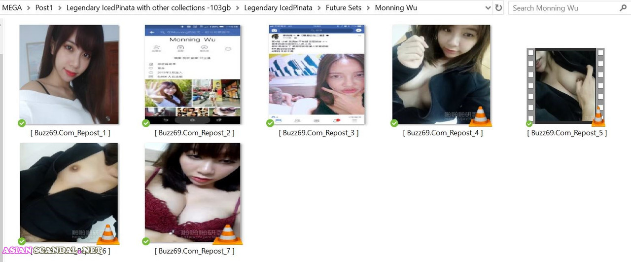Select the Buzz69.Com_Repost_1 thumbnail
This screenshot has height=262, width=631.
69,74
